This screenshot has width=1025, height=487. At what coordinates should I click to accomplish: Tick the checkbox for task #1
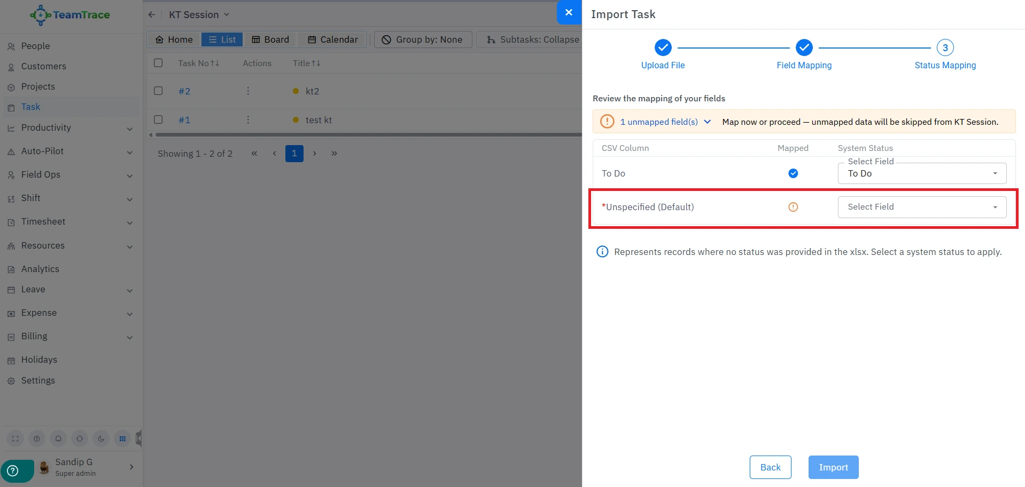tap(158, 119)
